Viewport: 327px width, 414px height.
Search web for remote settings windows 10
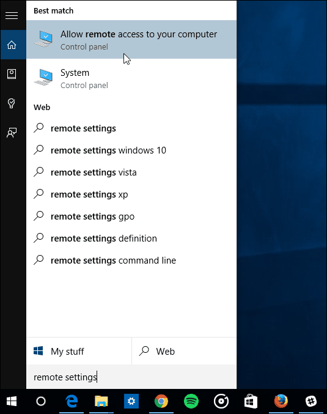click(131, 150)
